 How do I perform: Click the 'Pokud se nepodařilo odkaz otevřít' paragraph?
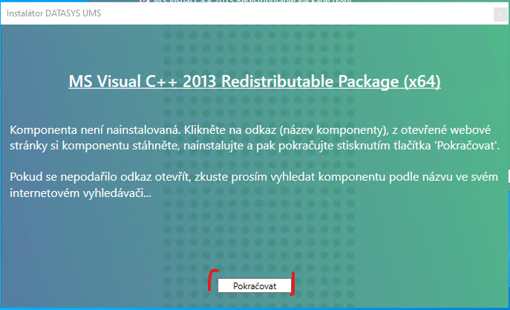click(254, 184)
